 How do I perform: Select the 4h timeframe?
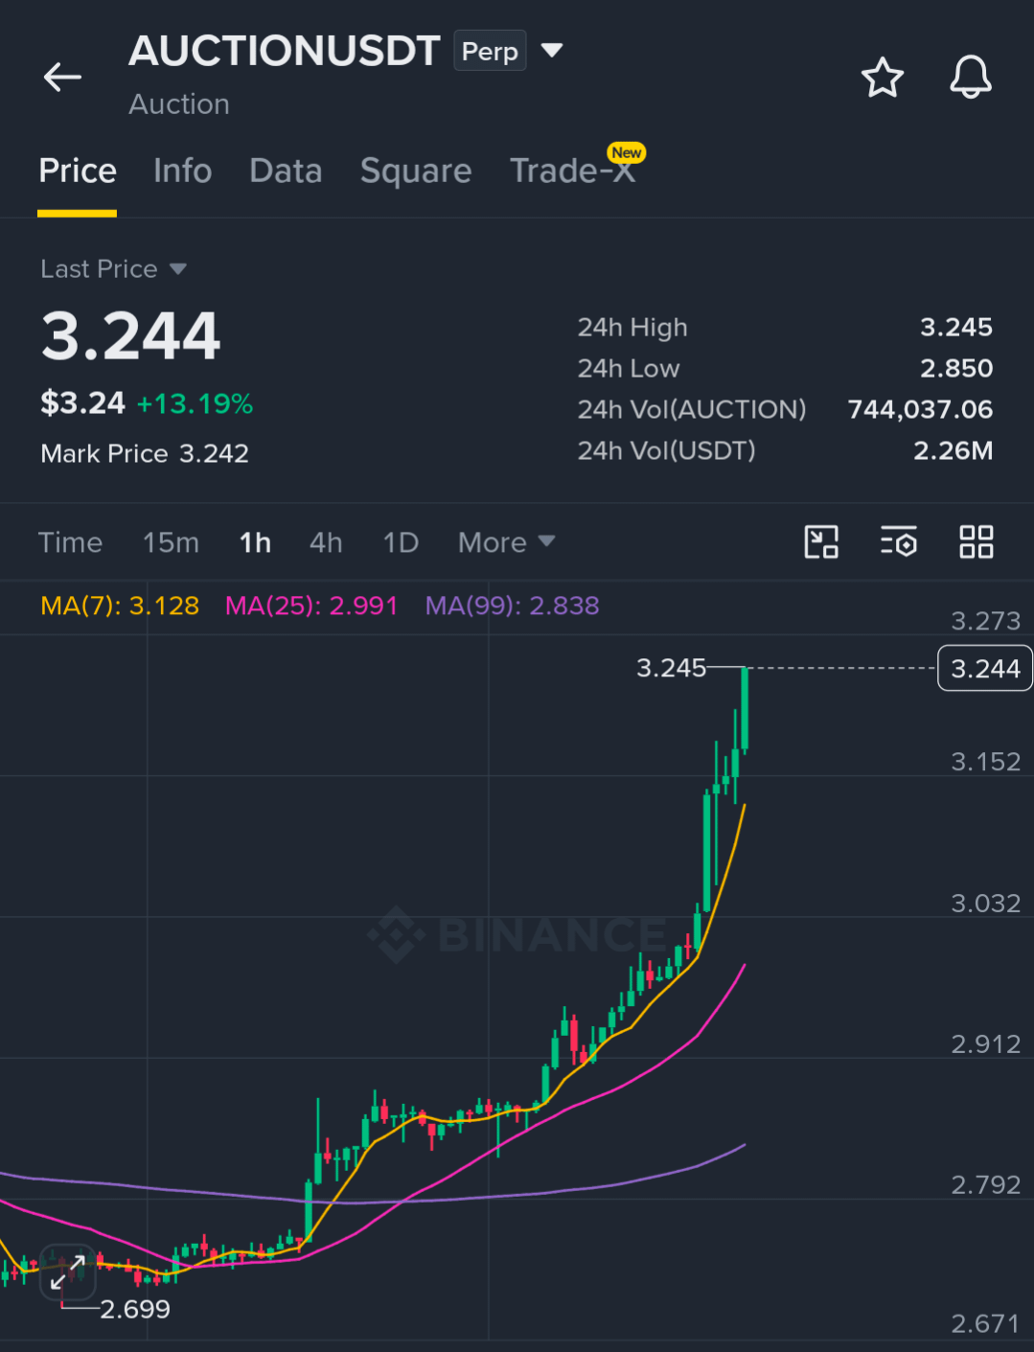[326, 542]
